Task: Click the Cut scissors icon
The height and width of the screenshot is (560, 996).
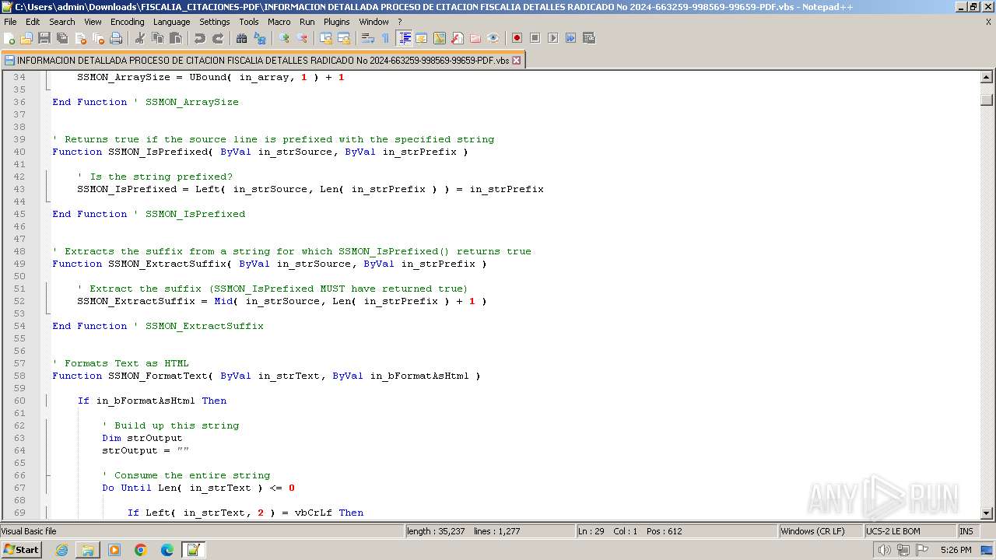Action: (x=140, y=38)
